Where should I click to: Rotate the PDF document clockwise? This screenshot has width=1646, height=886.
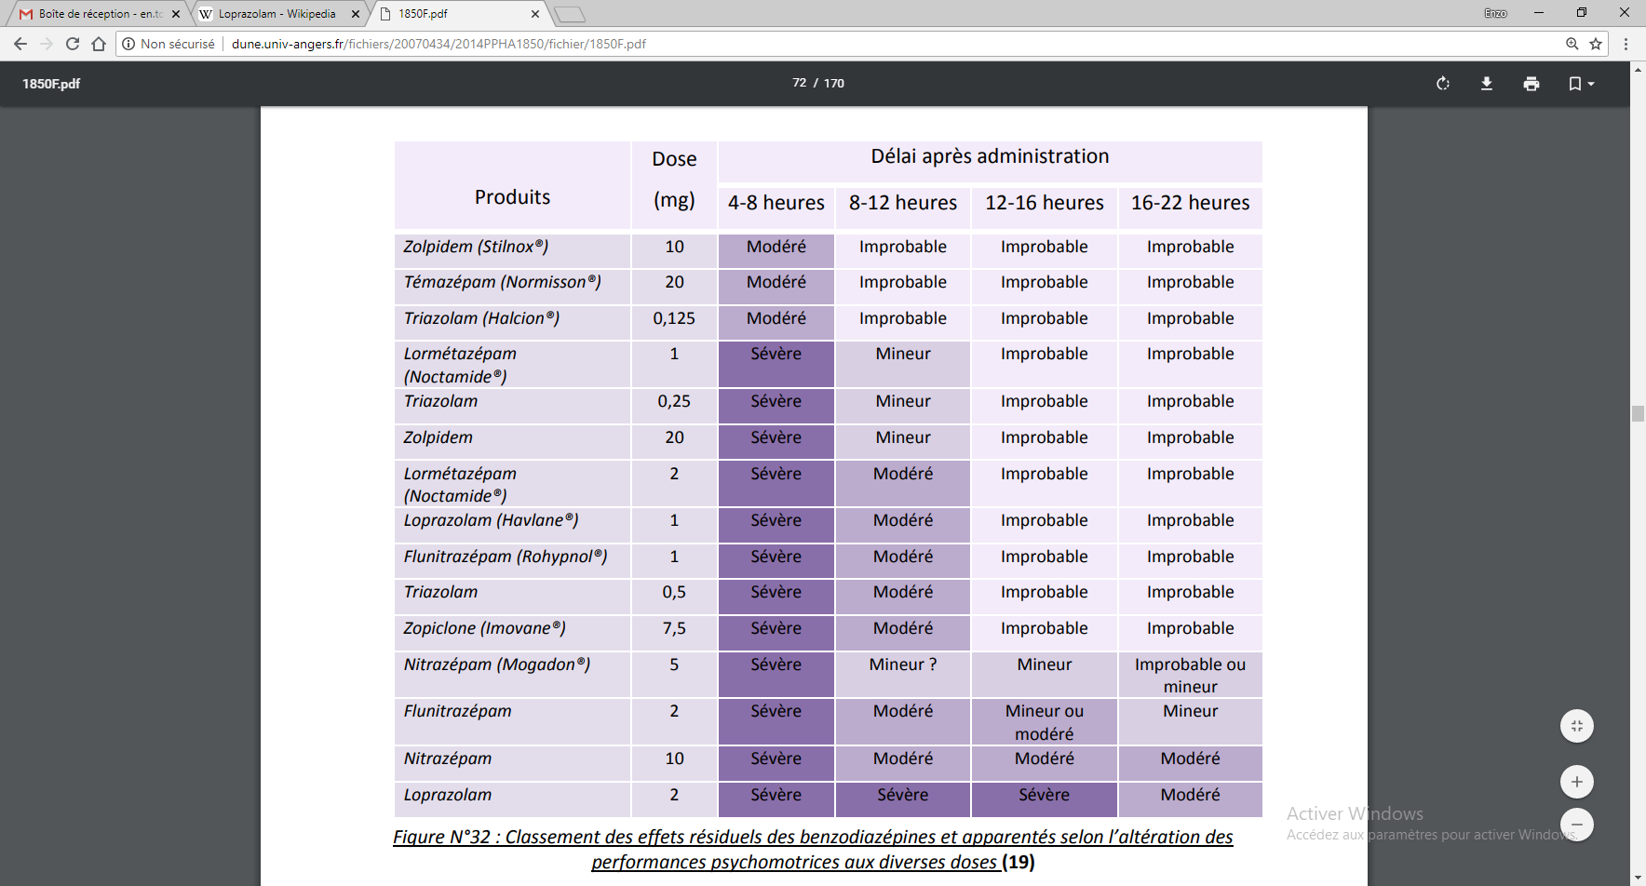pyautogui.click(x=1442, y=84)
